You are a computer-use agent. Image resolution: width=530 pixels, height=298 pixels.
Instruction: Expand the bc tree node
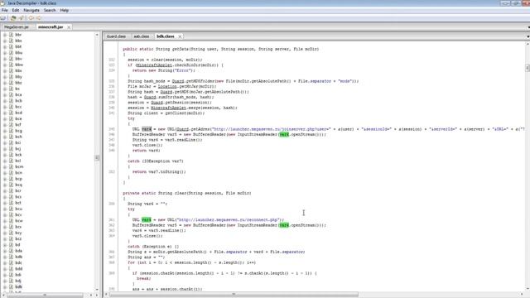coord(5,89)
